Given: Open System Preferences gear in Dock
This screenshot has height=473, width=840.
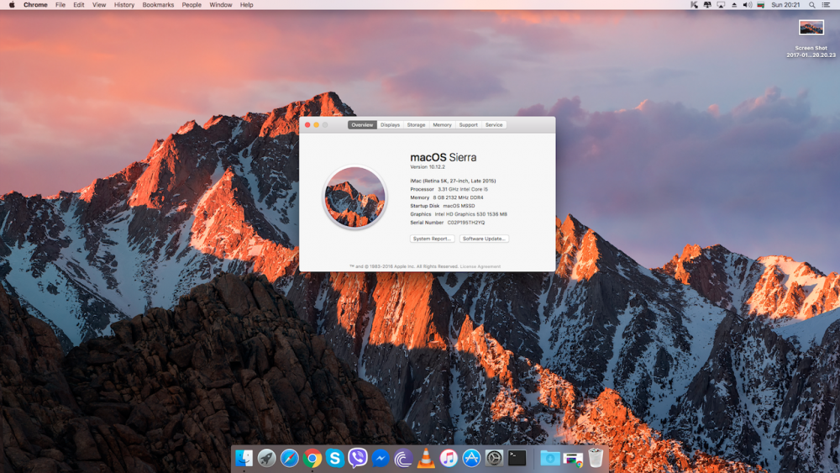Looking at the screenshot, I should [x=494, y=458].
